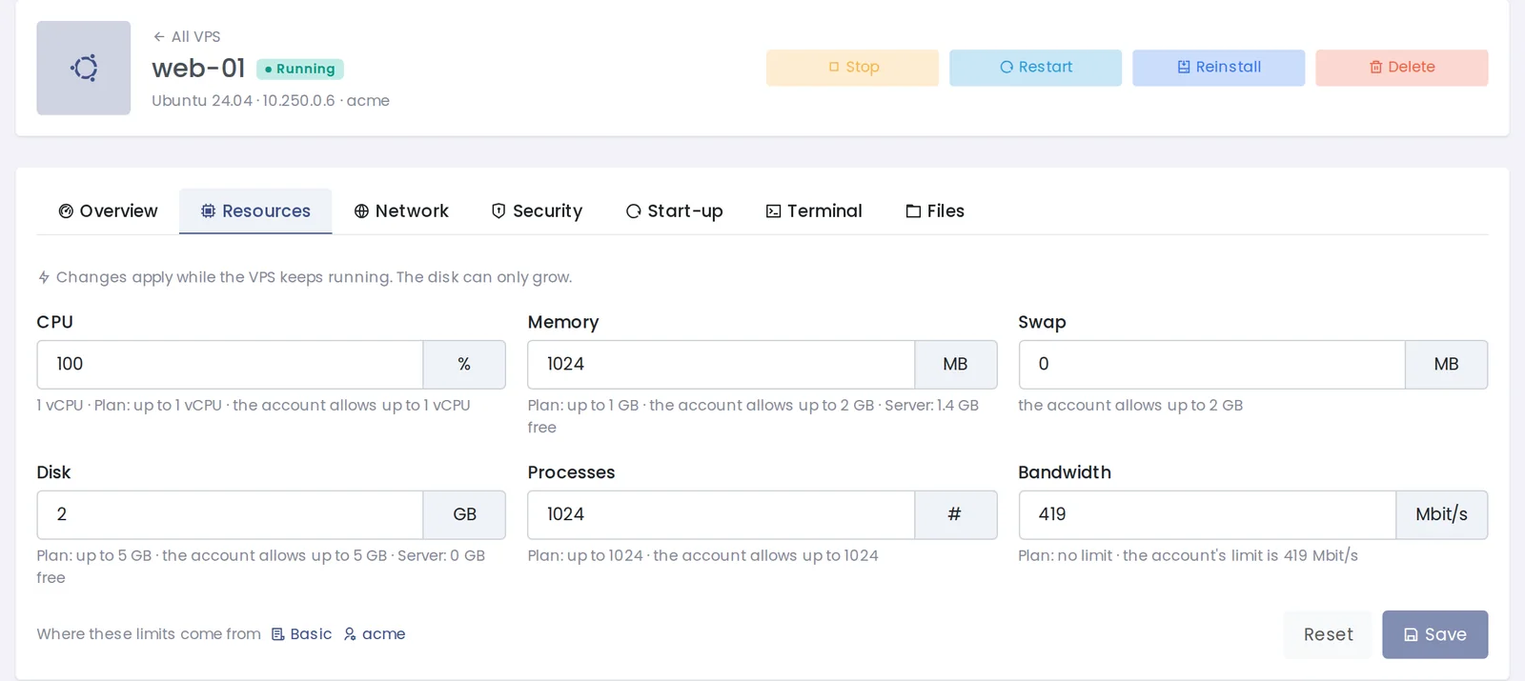Click the Memory field label
This screenshot has height=681, width=1525.
click(563, 322)
